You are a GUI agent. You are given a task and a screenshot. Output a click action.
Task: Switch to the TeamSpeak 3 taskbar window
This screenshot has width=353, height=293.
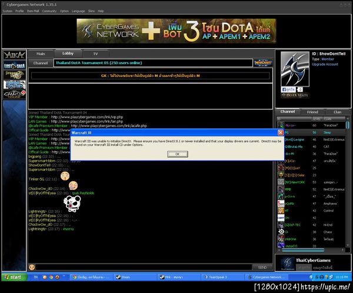click(x=222, y=277)
